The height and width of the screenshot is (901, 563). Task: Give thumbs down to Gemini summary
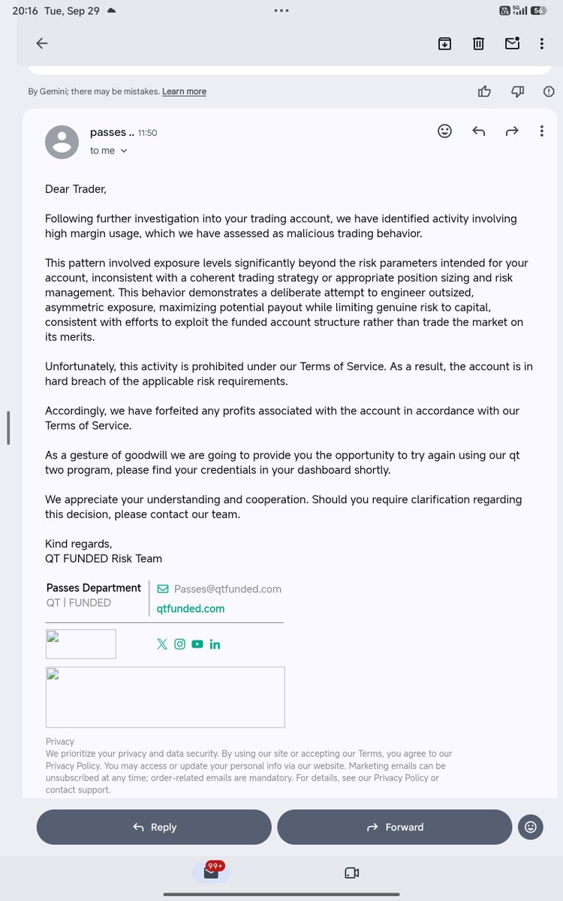coord(517,91)
